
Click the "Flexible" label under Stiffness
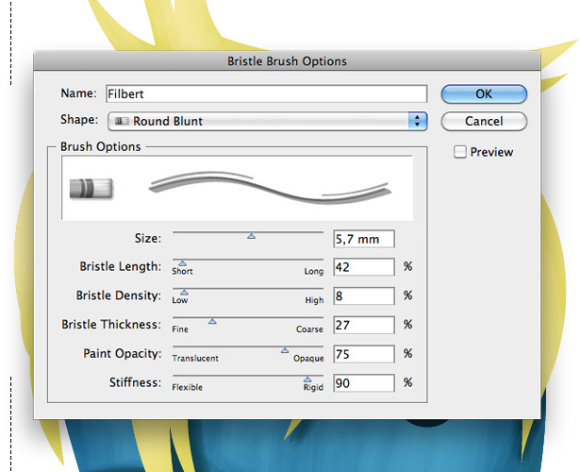coord(187,387)
